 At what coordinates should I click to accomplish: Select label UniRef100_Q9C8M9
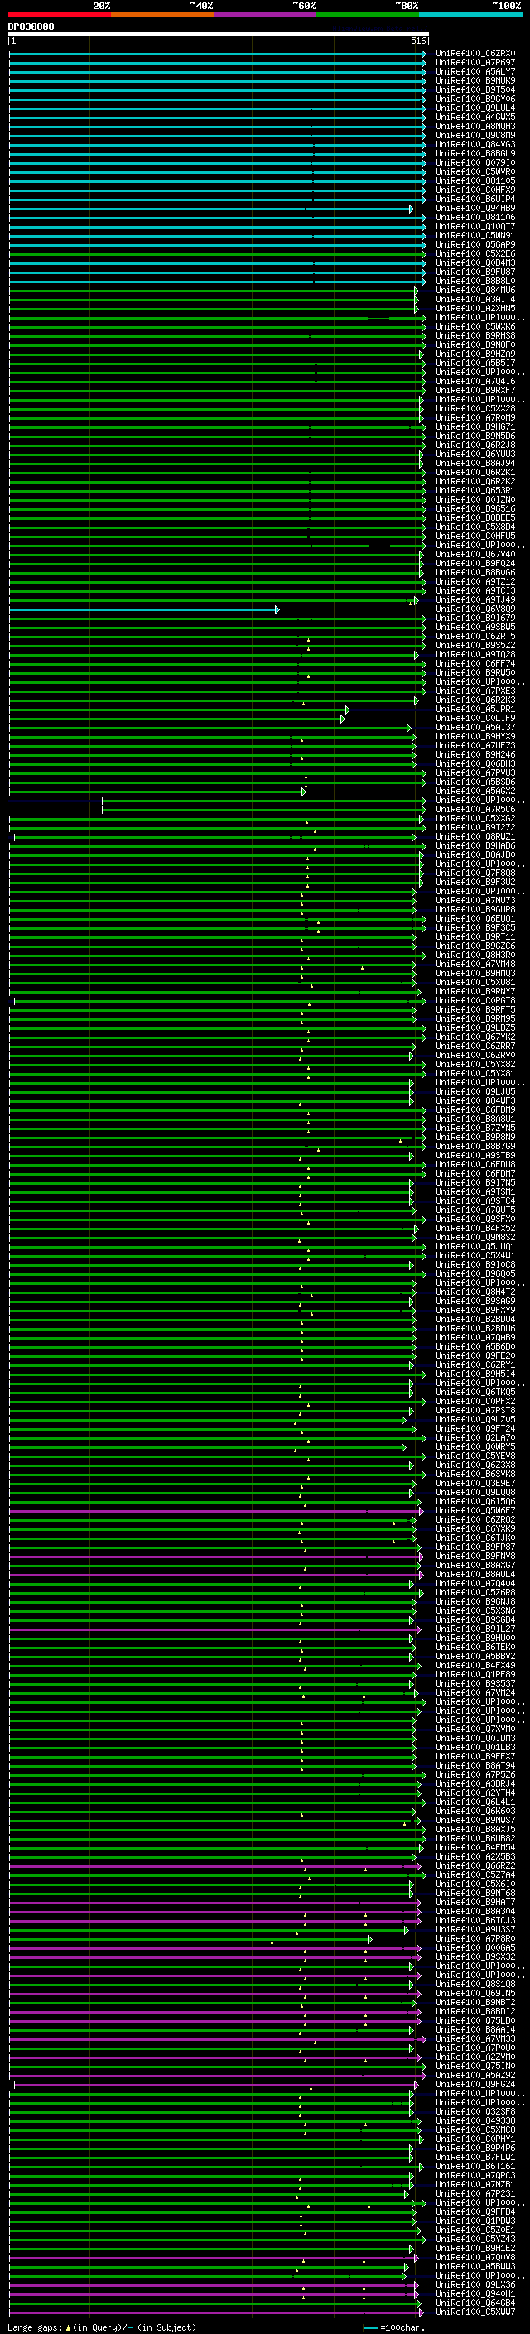(475, 135)
